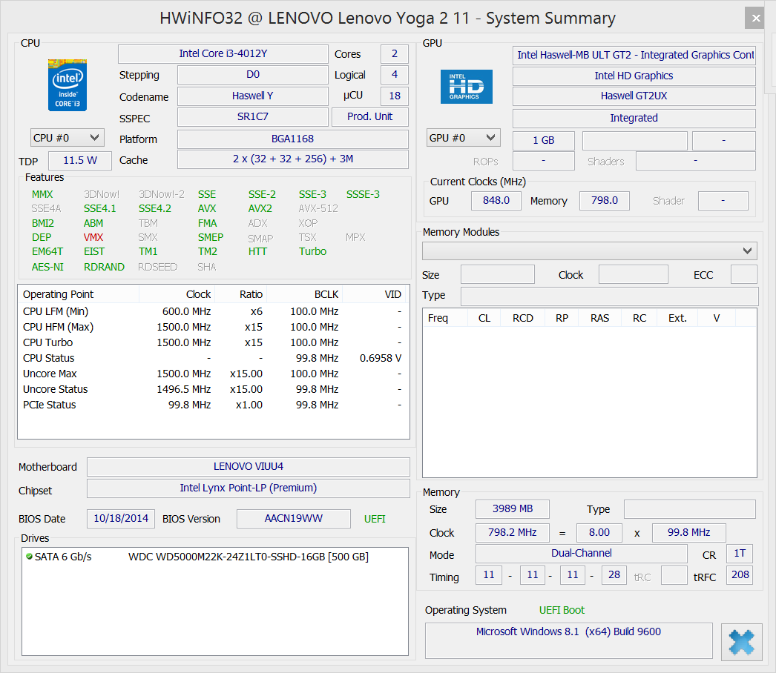776x673 pixels.
Task: Click the LENOVO VIUU4 motherboard field
Action: (248, 467)
